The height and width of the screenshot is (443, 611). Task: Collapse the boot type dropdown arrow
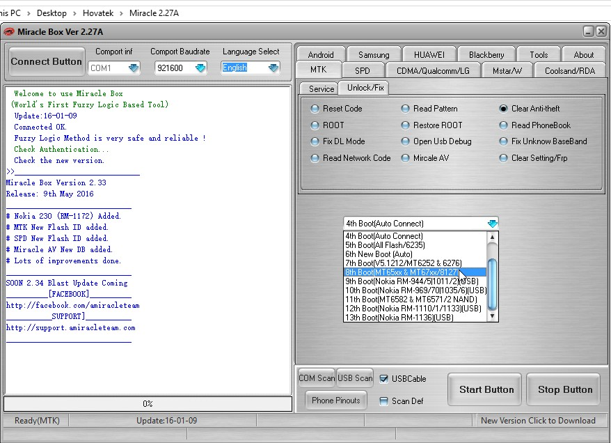coord(493,224)
